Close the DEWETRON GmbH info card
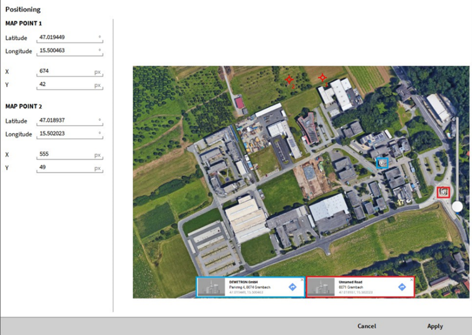 pos(302,279)
